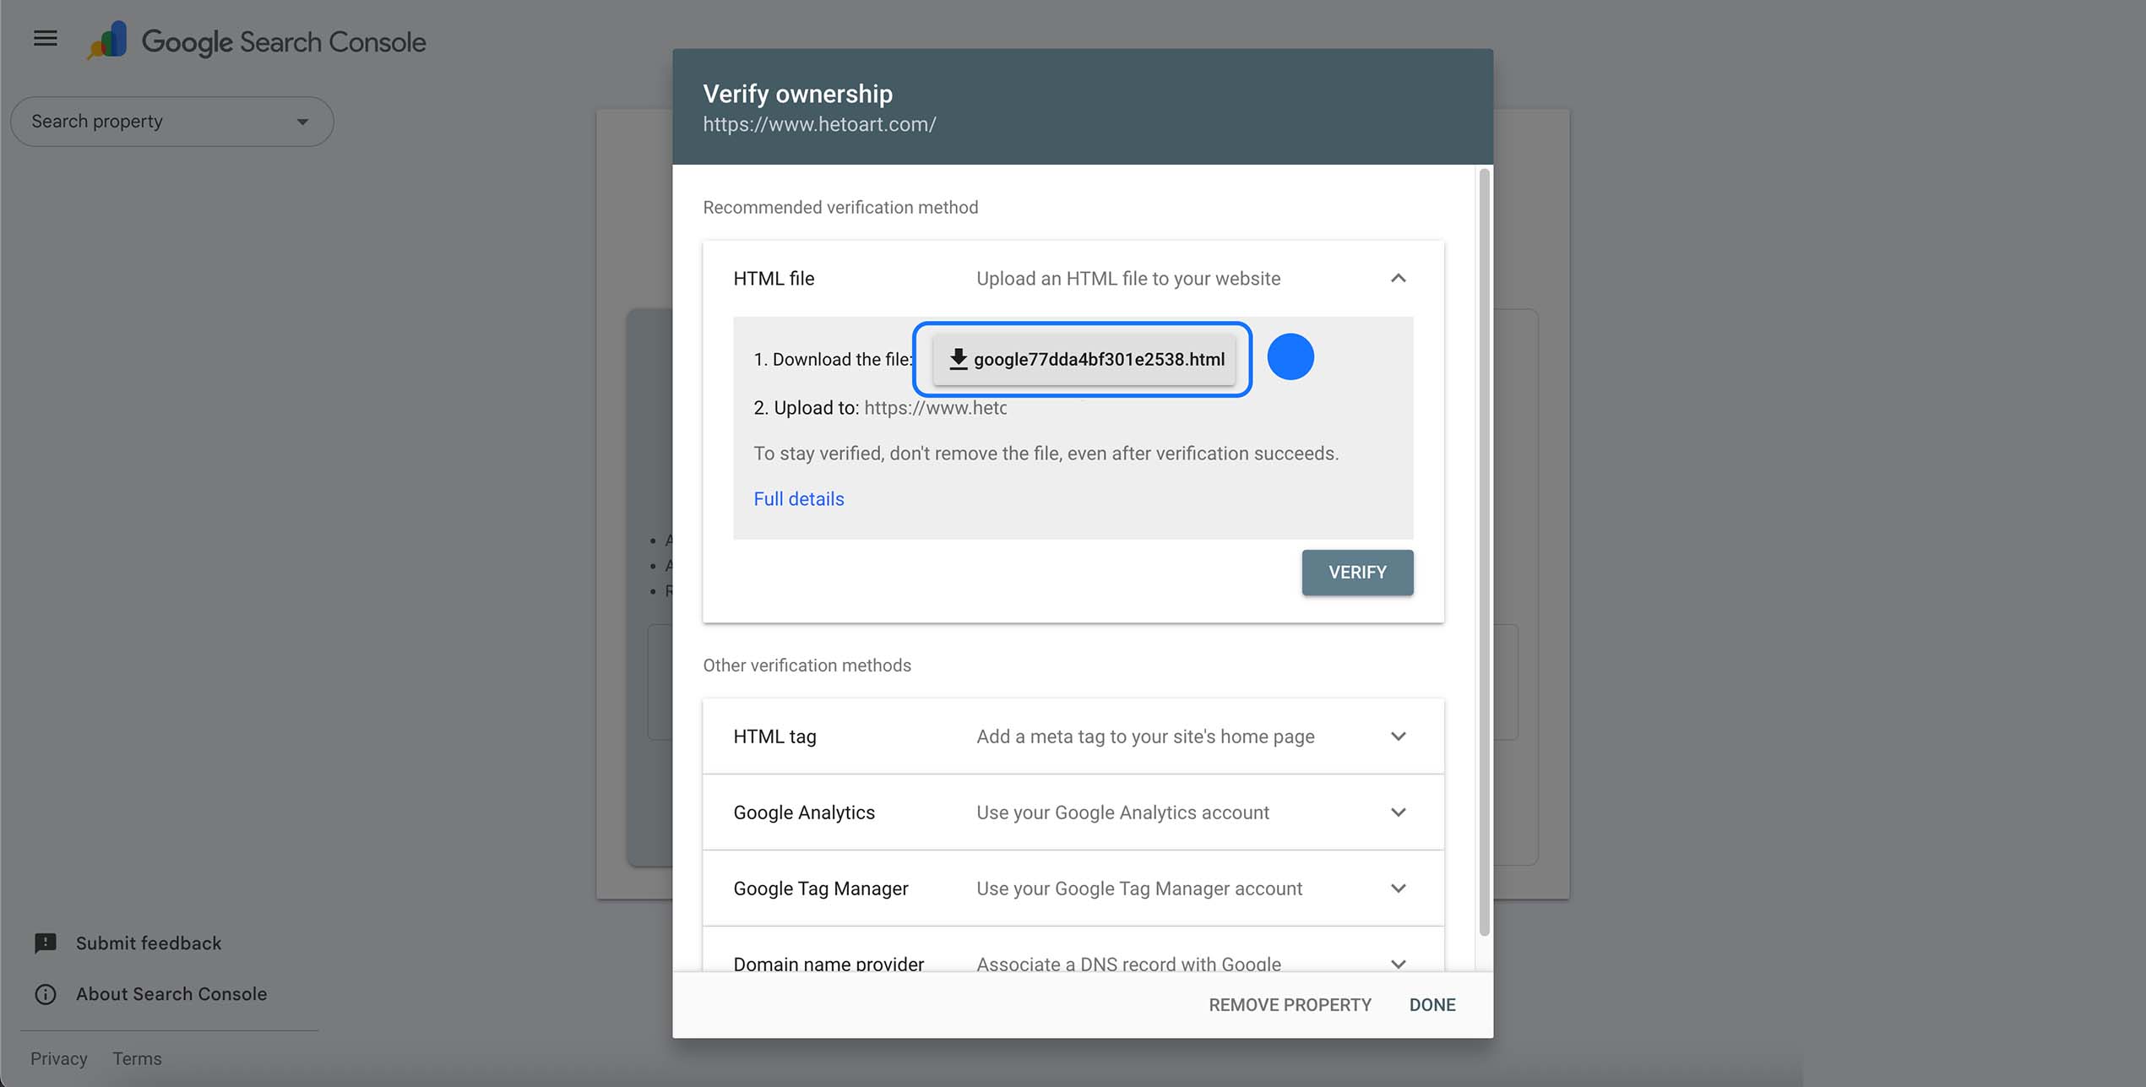Click DONE to close the dialog
2146x1087 pixels.
tap(1432, 1004)
